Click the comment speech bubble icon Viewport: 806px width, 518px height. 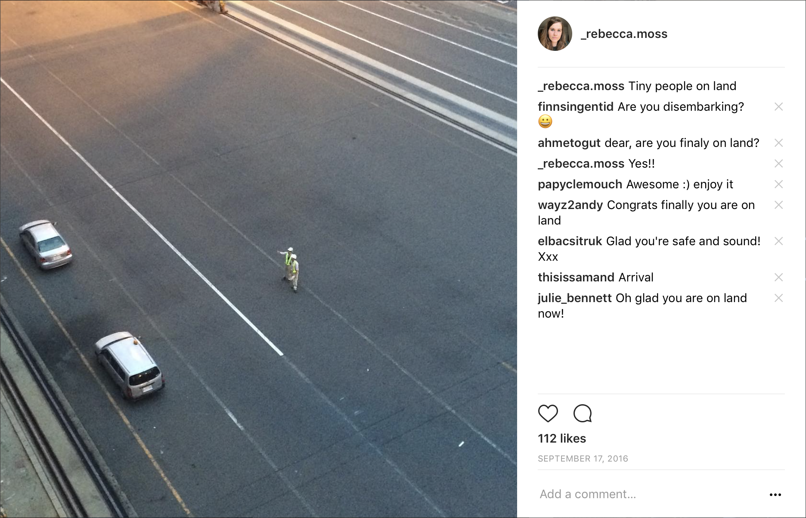[583, 414]
